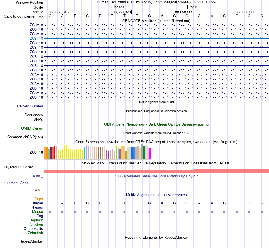Click the black ZC3H18 label beside GTEx chart

(x=36, y=152)
